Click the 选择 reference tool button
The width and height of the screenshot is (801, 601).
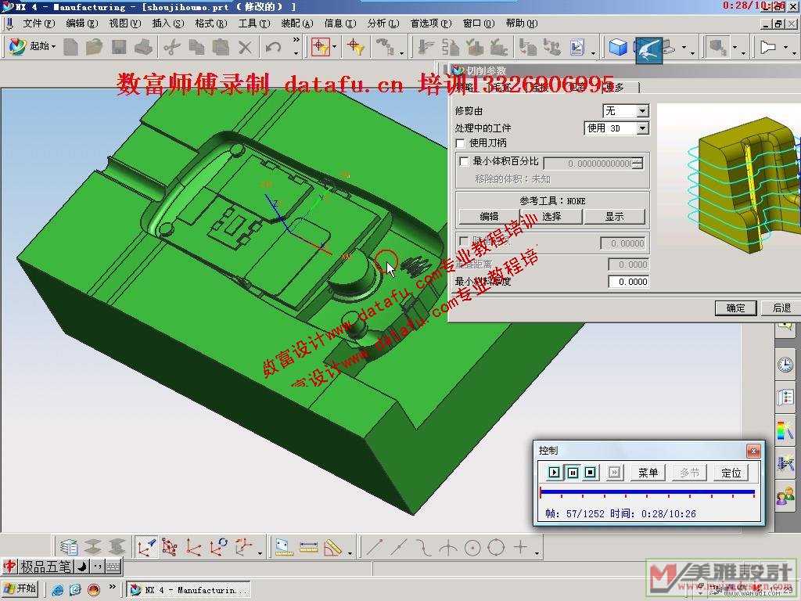551,217
